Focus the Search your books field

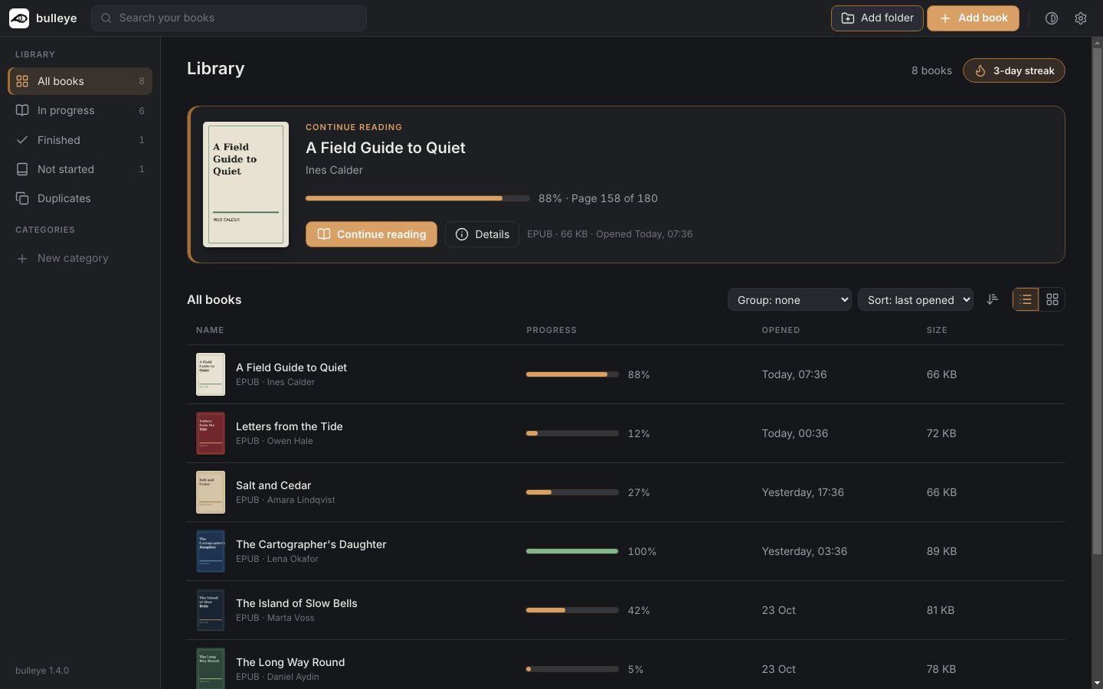point(229,18)
